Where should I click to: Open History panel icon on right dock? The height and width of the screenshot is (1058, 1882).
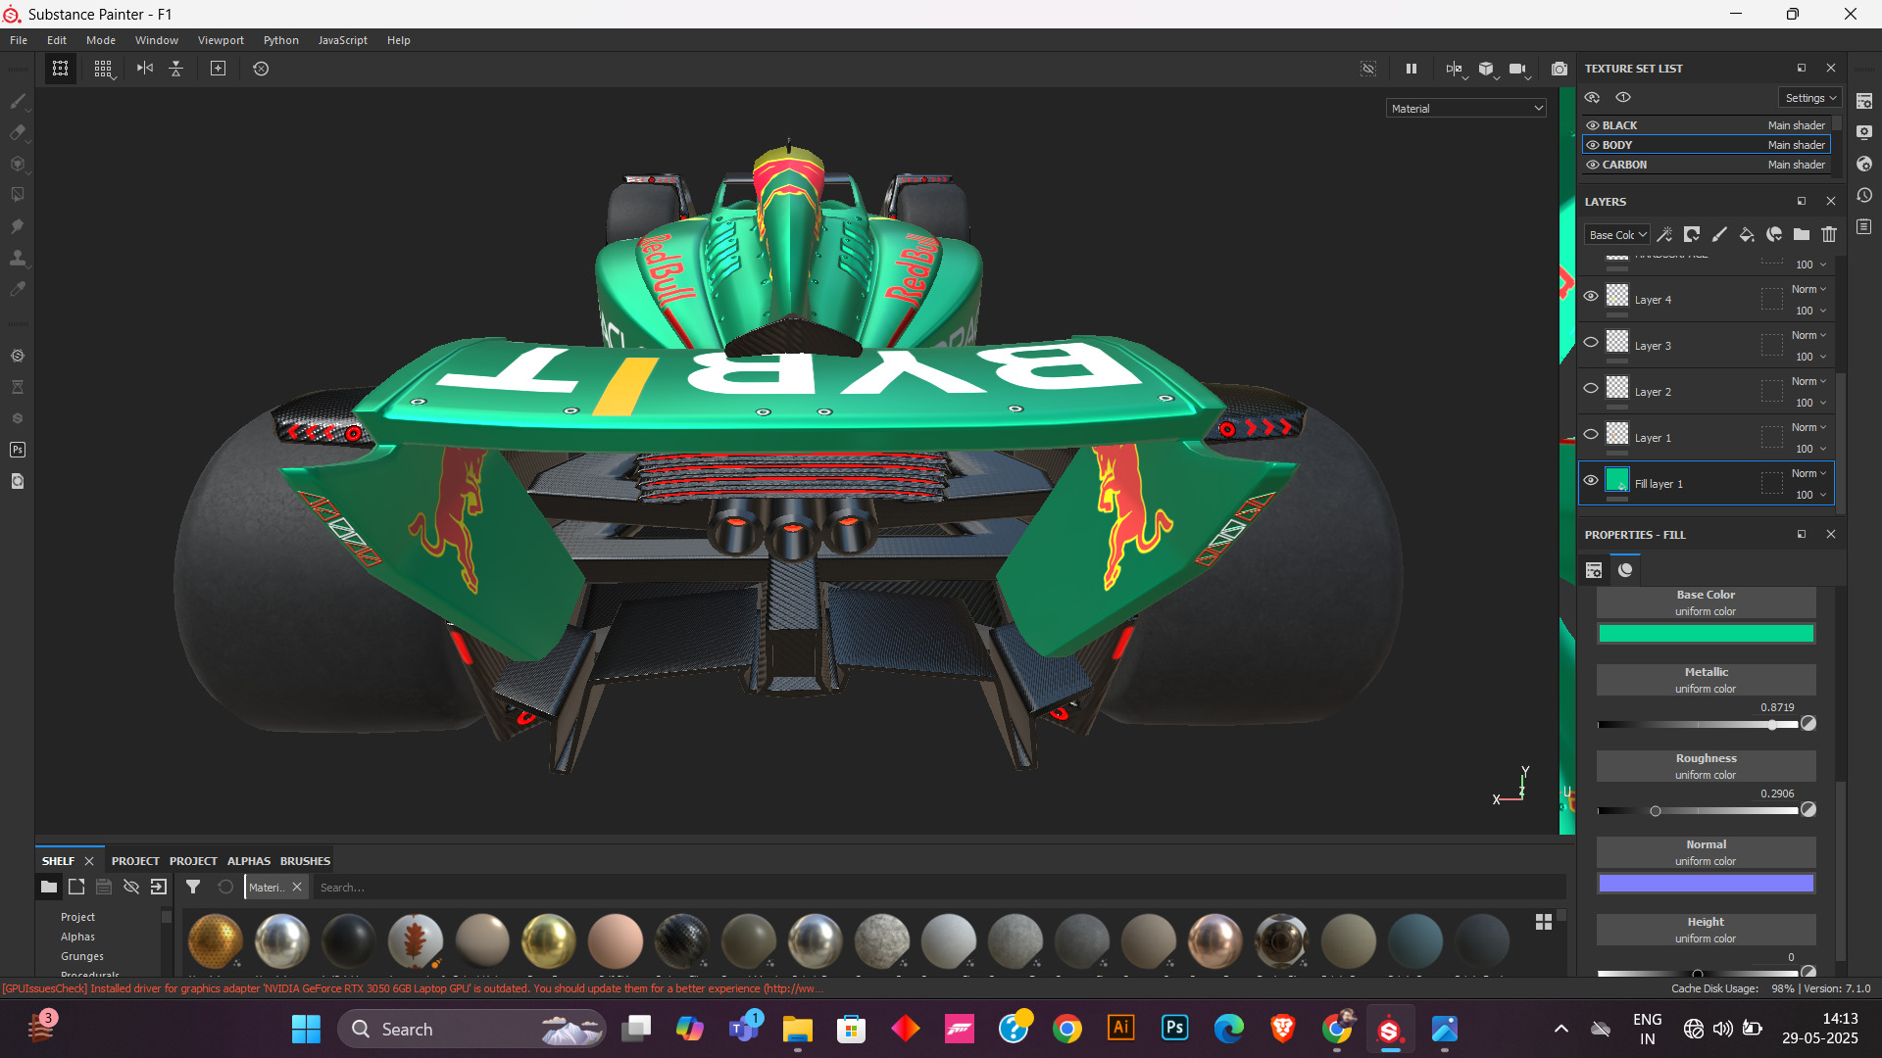(1864, 195)
